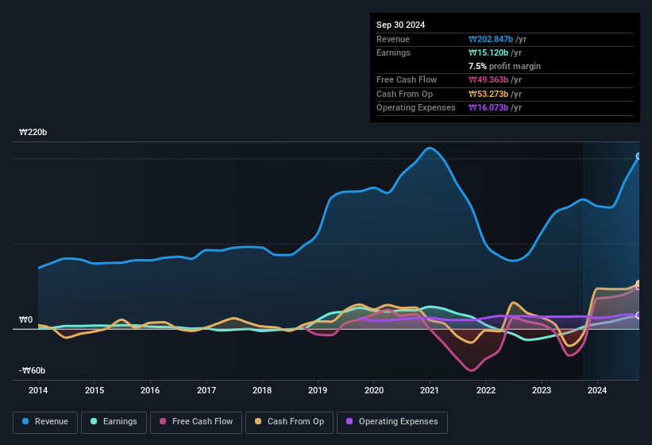Click the Cash From Op endpoint marker
652x445 pixels.
638,284
